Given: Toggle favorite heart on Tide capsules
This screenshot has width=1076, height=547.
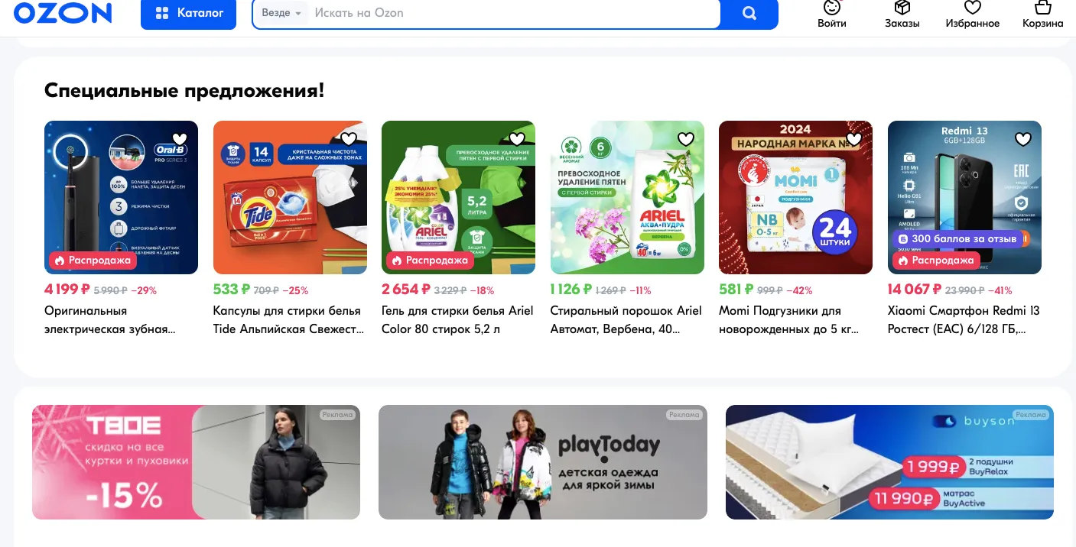Looking at the screenshot, I should coord(349,139).
